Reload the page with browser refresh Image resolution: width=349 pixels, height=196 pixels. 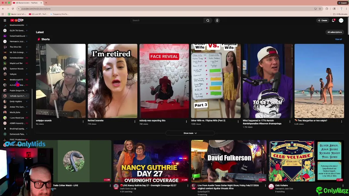click(x=13, y=9)
